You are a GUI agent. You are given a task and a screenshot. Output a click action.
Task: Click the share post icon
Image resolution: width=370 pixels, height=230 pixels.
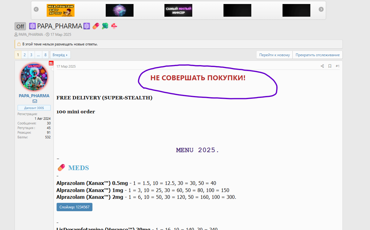pyautogui.click(x=322, y=66)
